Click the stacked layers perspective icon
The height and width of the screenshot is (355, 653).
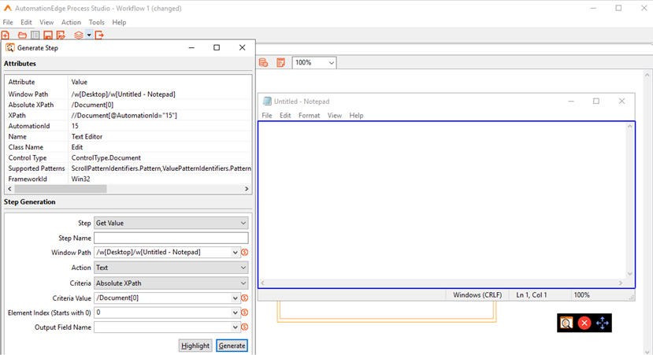tap(78, 35)
